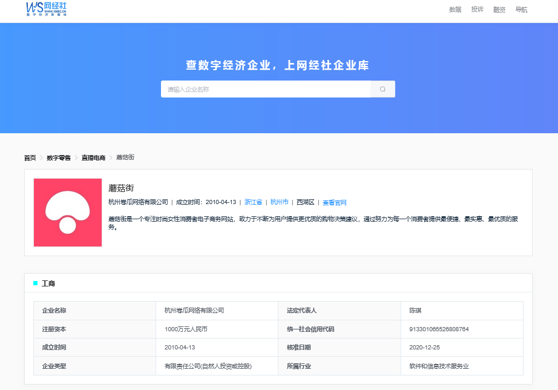Image resolution: width=558 pixels, height=390 pixels.
Task: Click 成立时间: 2010-04-13 in header line
Action: coord(206,202)
